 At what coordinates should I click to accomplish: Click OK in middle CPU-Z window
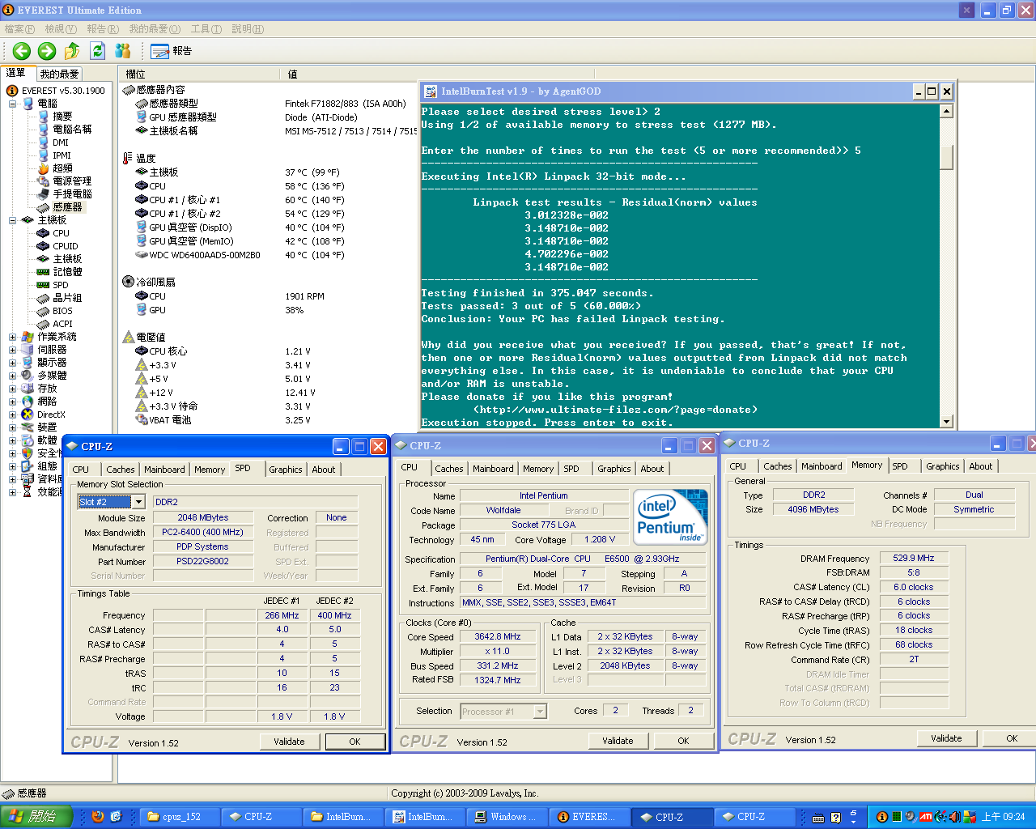pos(683,741)
